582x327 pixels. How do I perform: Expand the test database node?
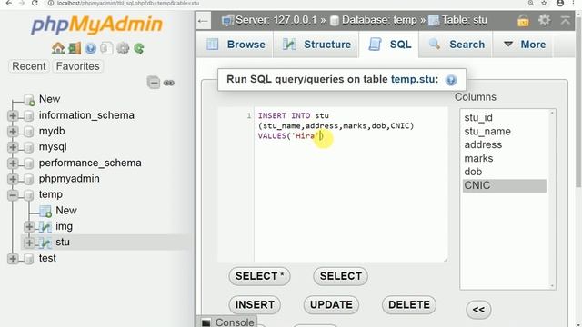click(13, 258)
